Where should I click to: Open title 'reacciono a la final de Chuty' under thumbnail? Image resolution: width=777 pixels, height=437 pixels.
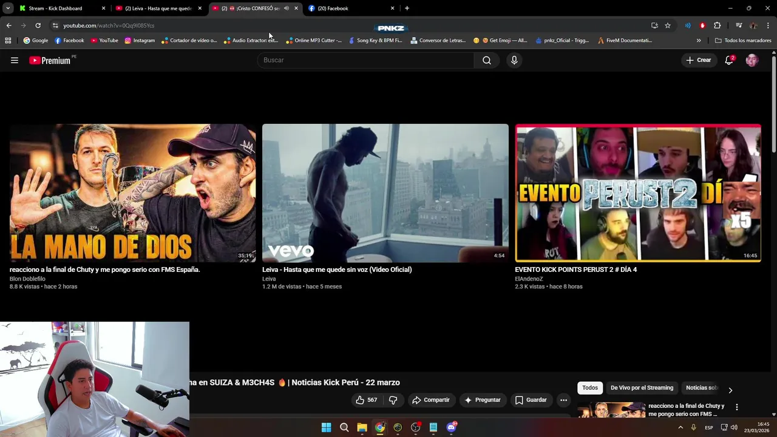(x=104, y=269)
